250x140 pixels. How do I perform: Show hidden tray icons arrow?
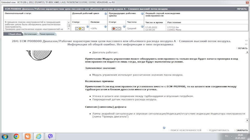[232, 136]
